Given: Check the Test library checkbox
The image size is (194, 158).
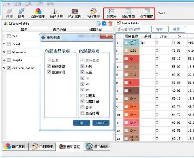Looking at the screenshot, I should (9, 36).
